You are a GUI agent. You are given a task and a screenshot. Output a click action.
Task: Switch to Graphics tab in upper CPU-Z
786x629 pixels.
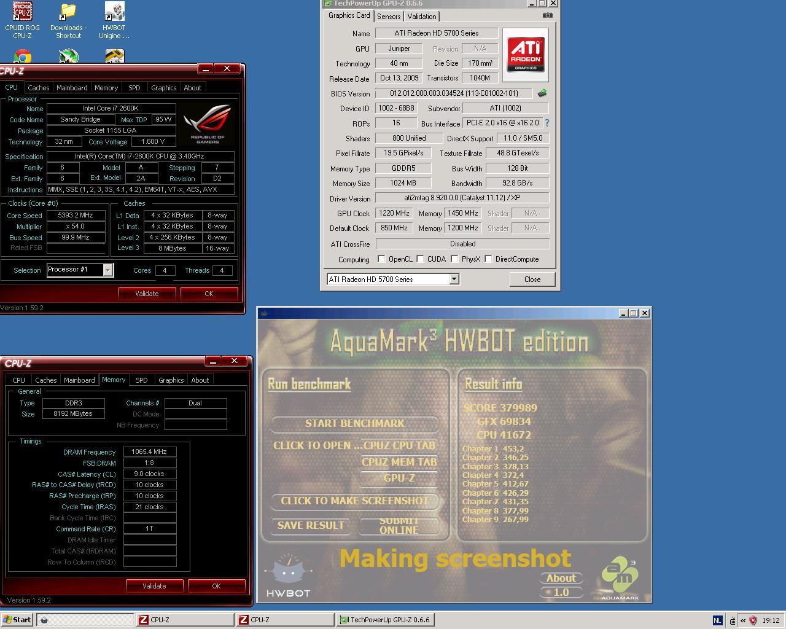point(163,88)
